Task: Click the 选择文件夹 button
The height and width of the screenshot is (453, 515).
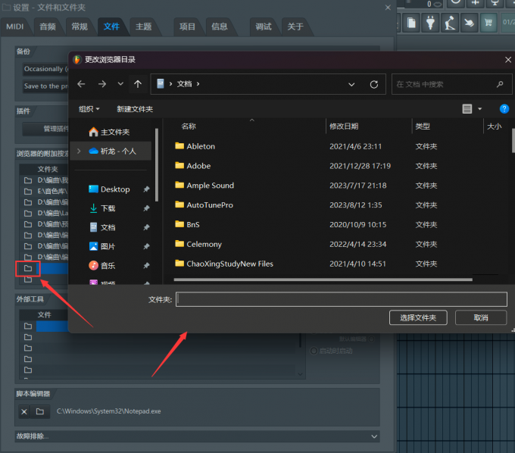Action: click(x=418, y=317)
